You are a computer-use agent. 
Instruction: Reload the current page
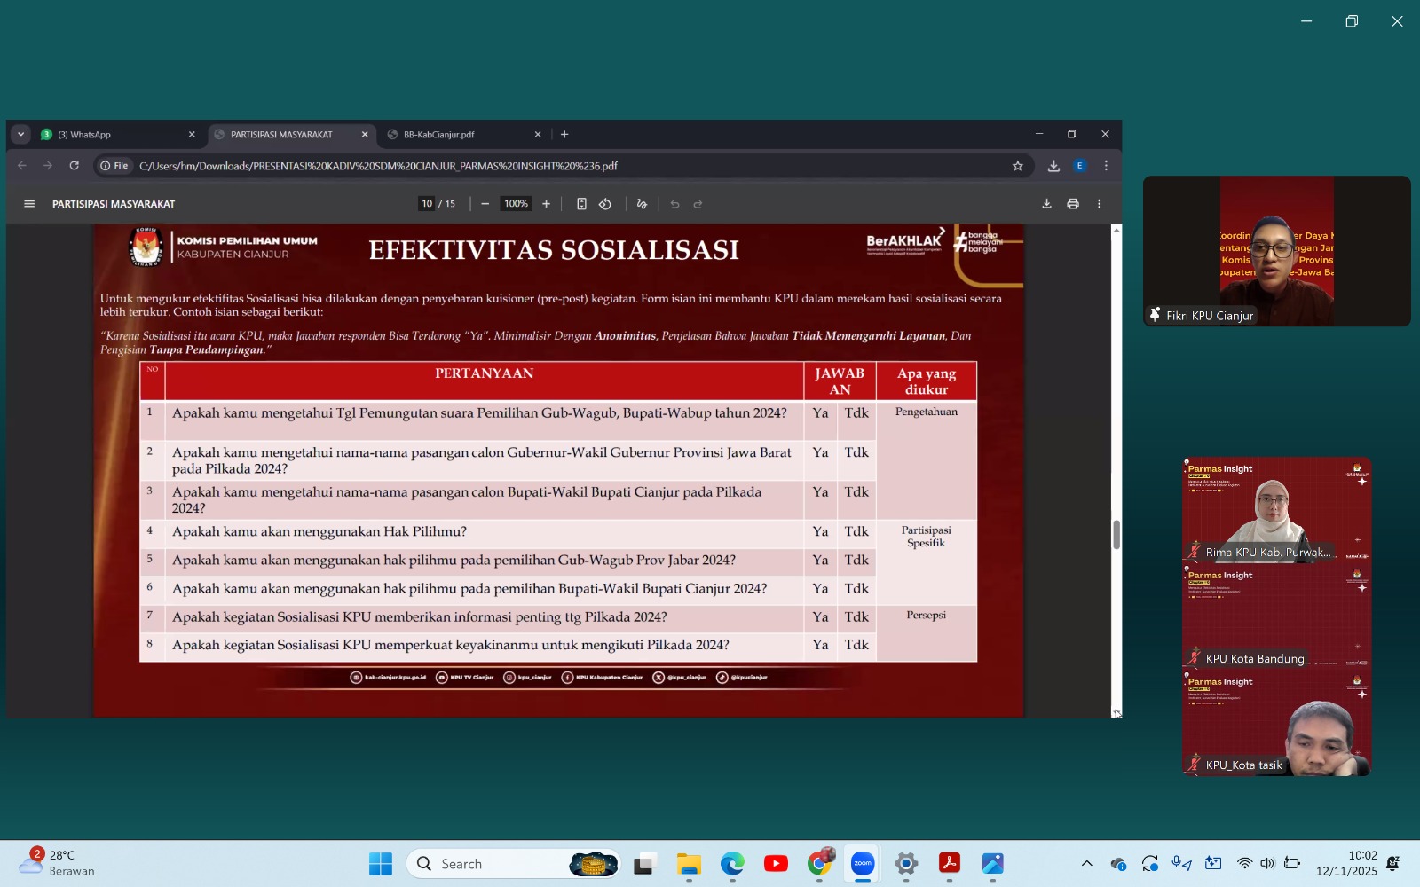(75, 166)
